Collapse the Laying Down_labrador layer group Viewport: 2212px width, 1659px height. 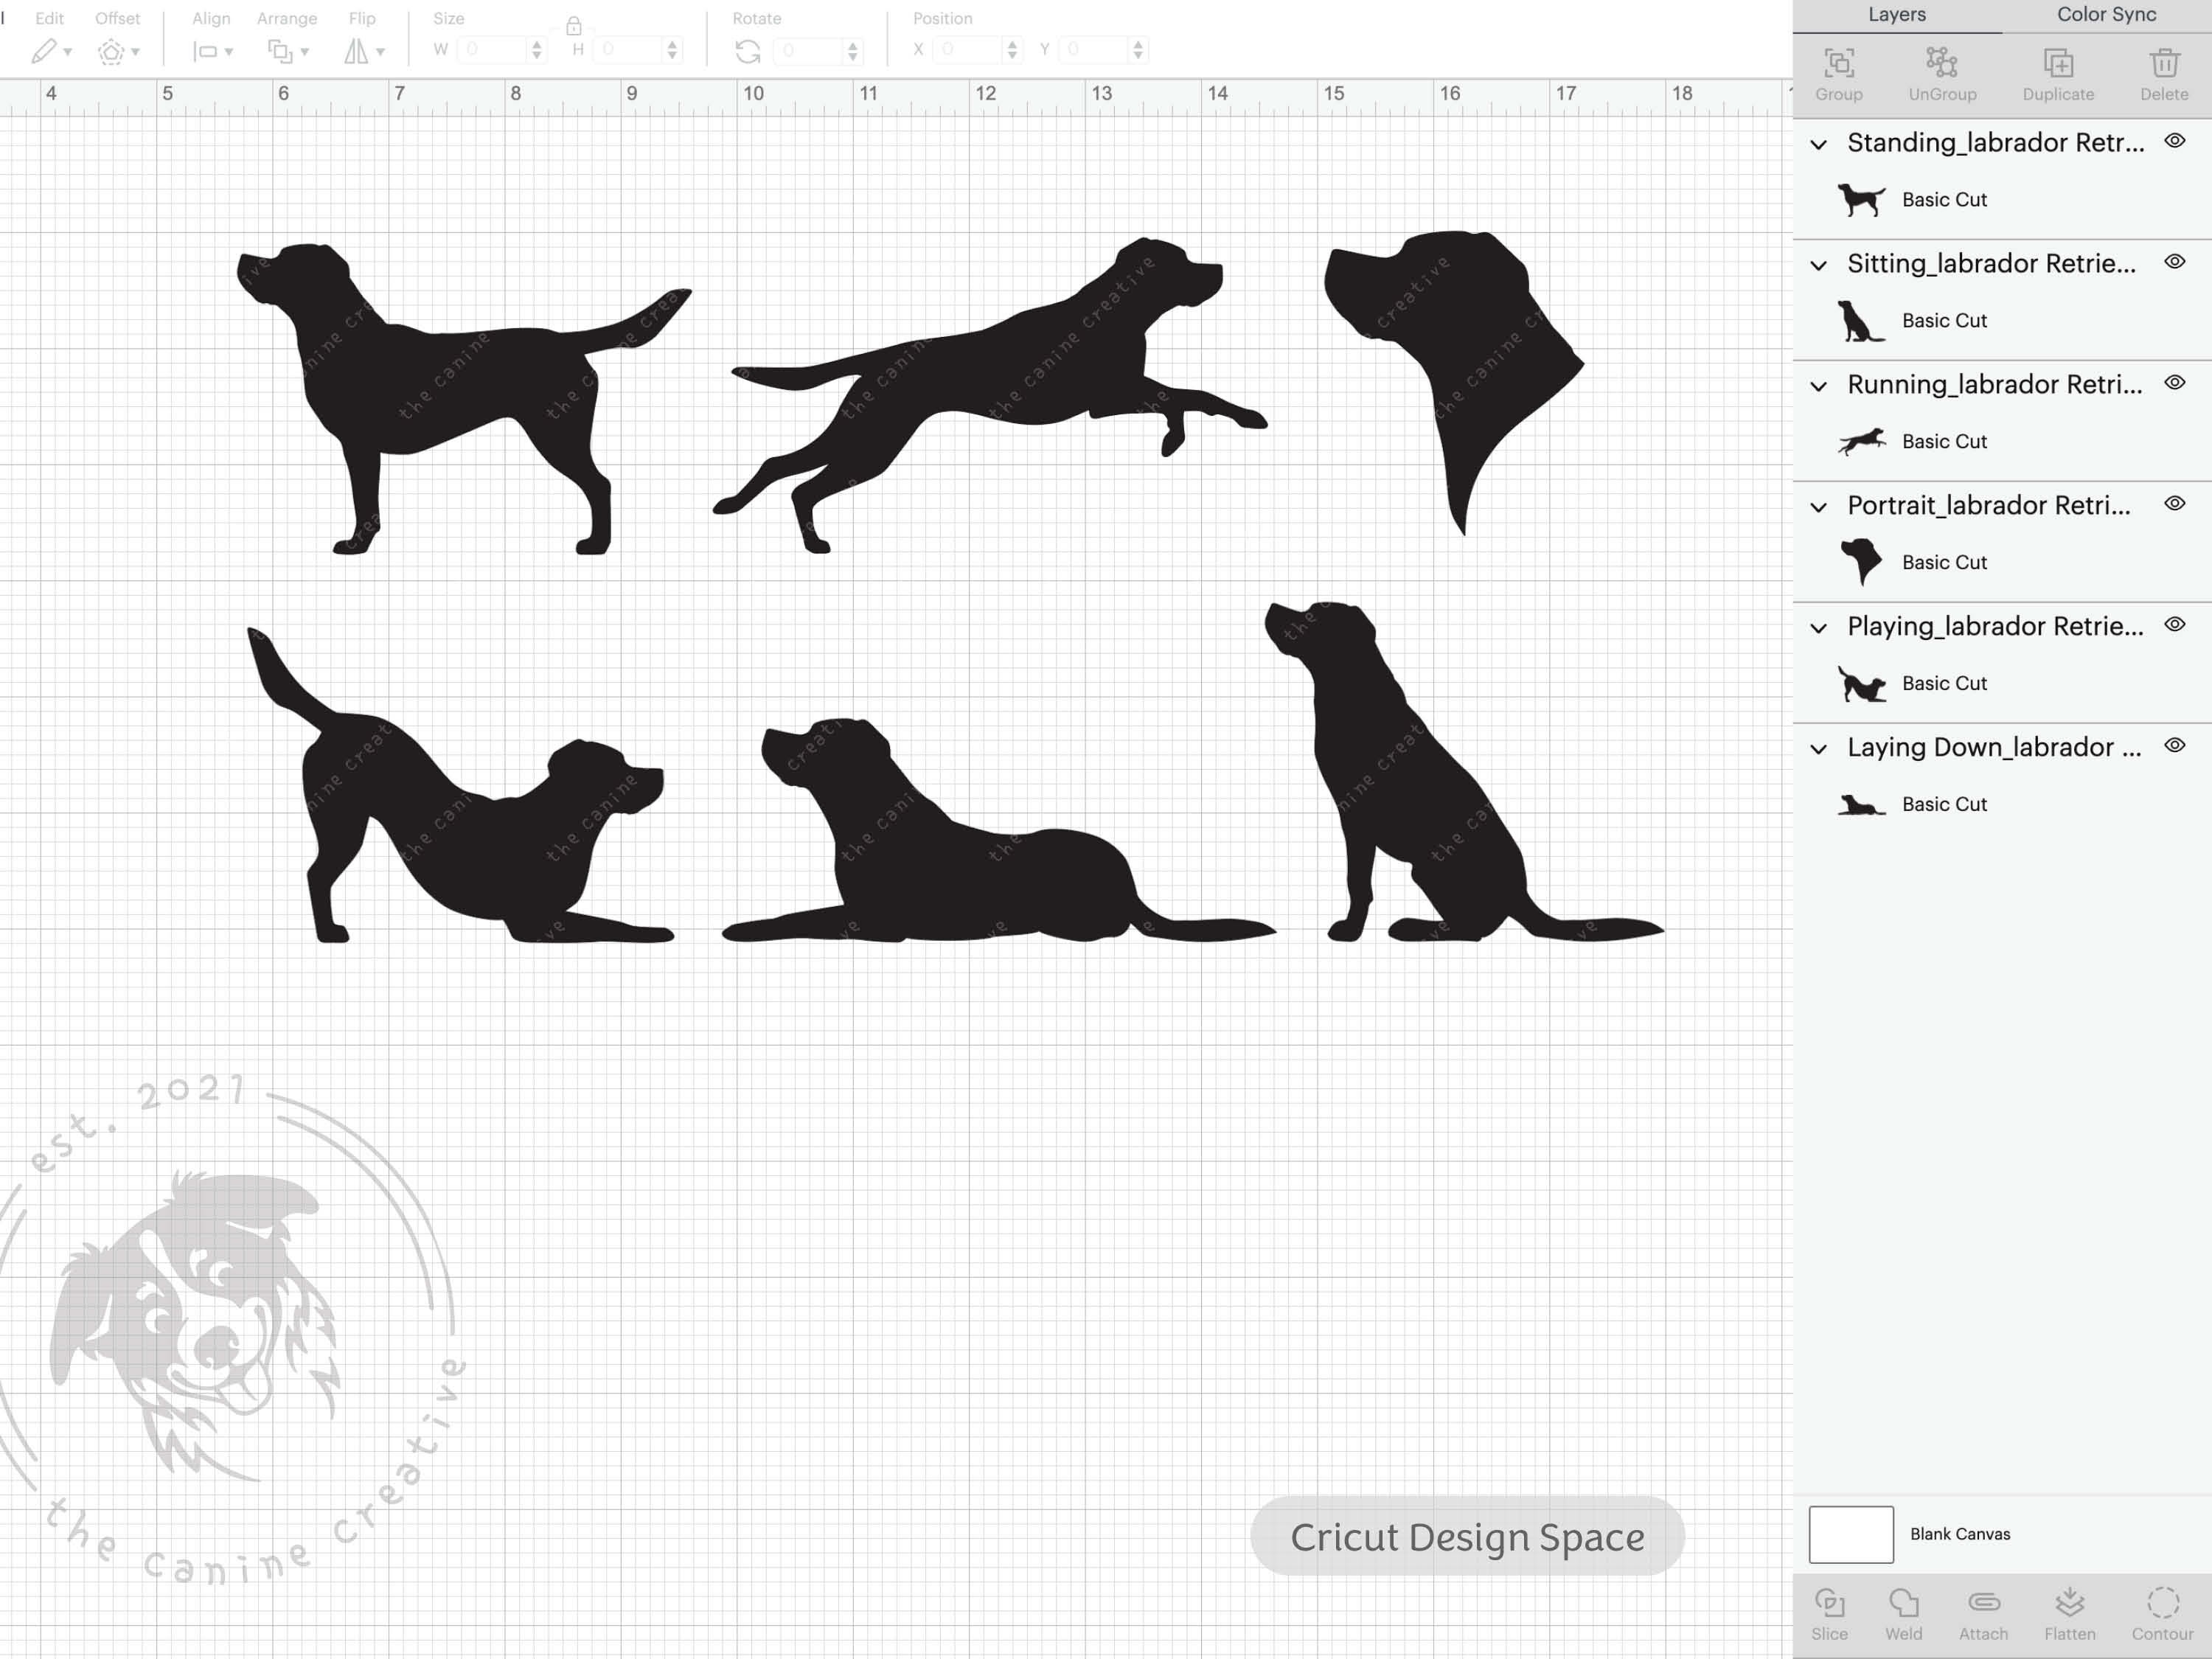[x=1819, y=750]
